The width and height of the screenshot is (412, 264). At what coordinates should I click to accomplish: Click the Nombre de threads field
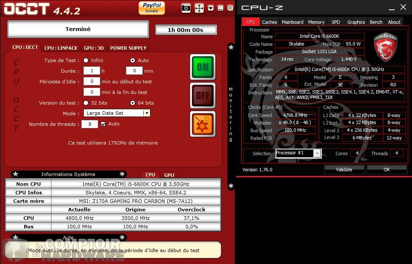coord(90,124)
